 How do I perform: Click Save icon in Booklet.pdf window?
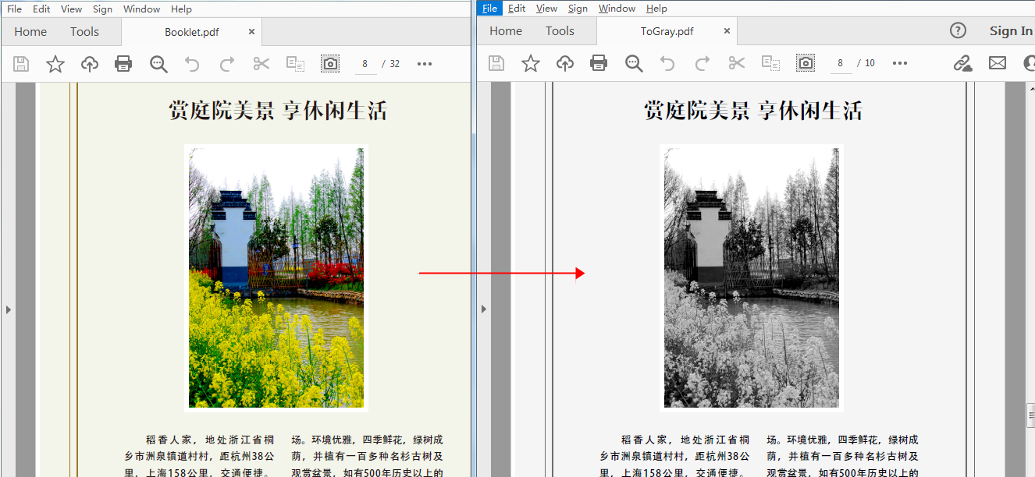coord(21,64)
